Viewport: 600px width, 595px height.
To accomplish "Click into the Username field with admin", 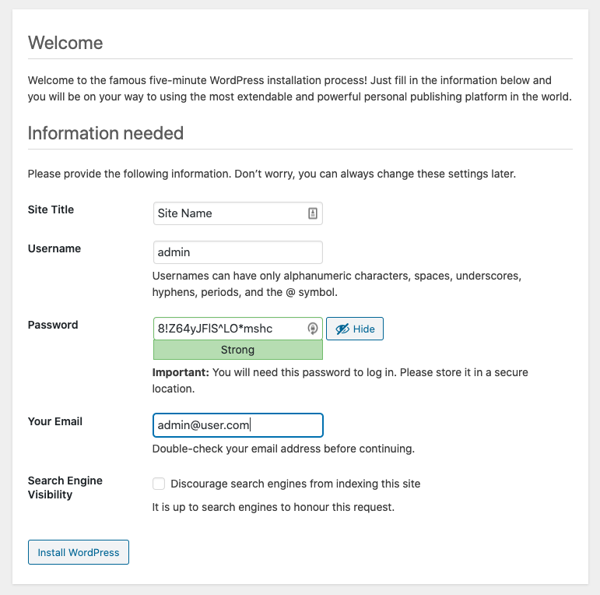I will (x=237, y=252).
